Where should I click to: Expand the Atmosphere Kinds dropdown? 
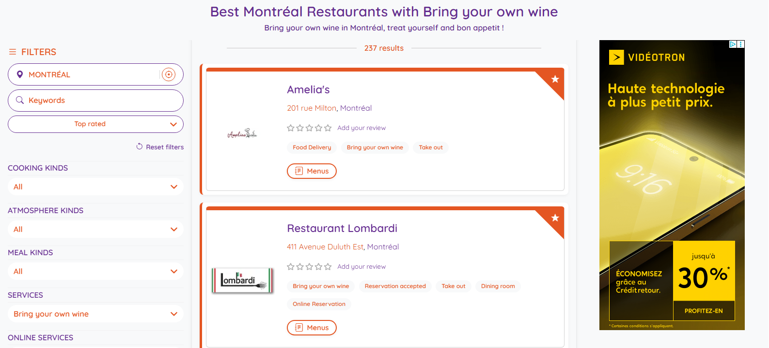coord(95,230)
